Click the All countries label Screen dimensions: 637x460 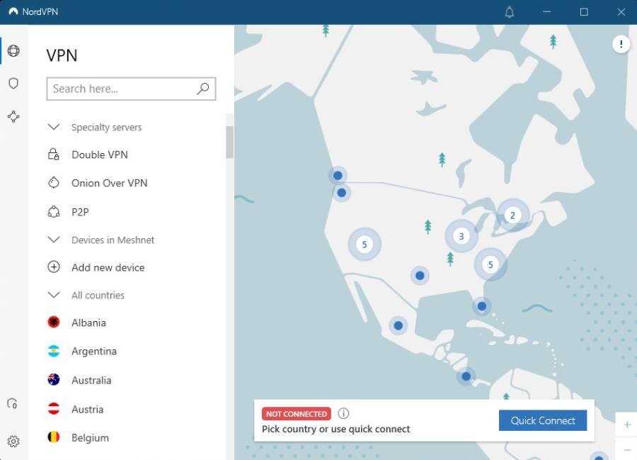(x=98, y=296)
